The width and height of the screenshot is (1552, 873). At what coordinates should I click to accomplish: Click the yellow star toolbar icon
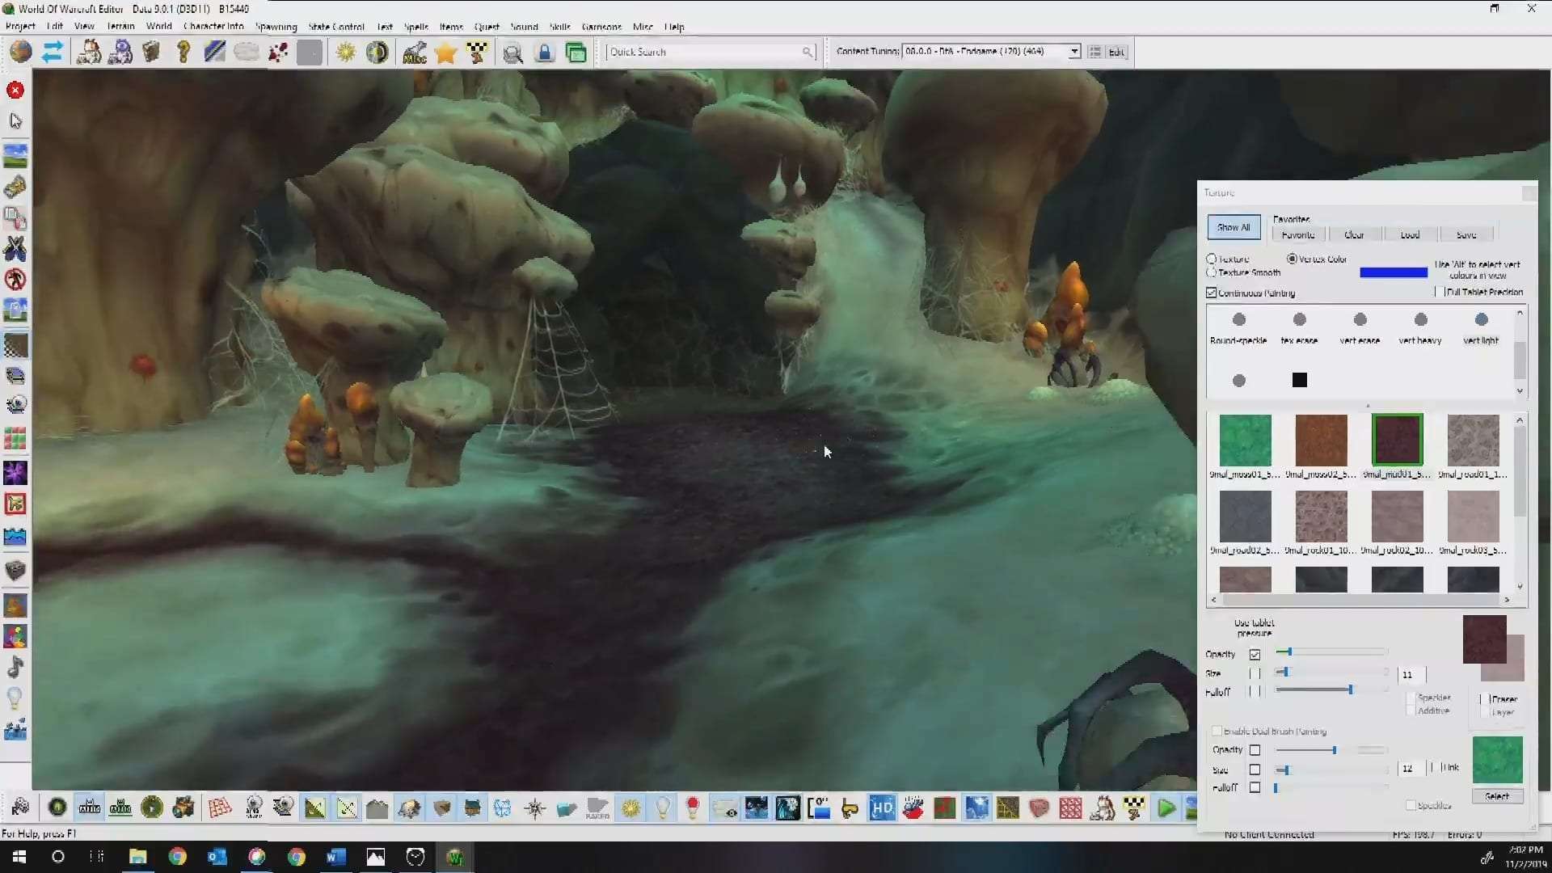[x=445, y=53]
